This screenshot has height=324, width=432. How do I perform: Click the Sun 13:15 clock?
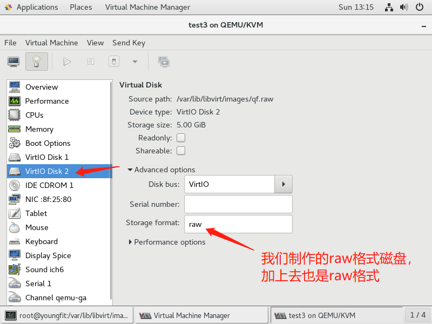(x=356, y=7)
